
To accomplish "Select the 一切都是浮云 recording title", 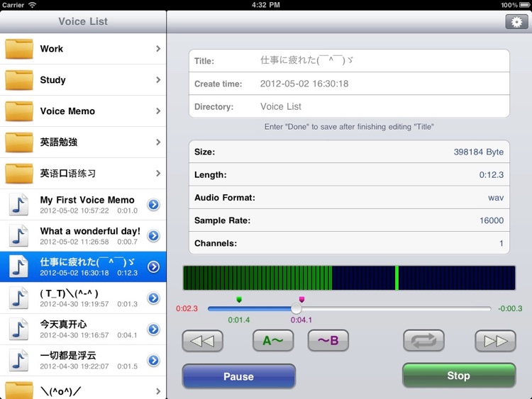I will (68, 355).
